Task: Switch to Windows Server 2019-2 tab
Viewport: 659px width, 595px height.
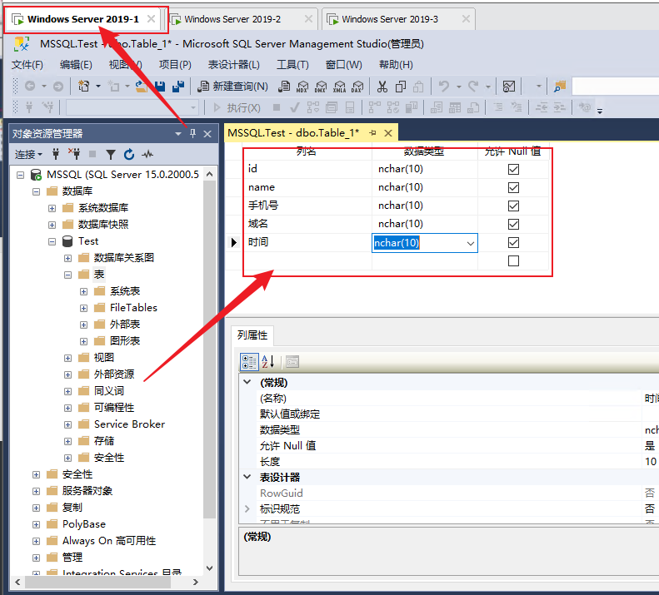Action: coord(242,19)
